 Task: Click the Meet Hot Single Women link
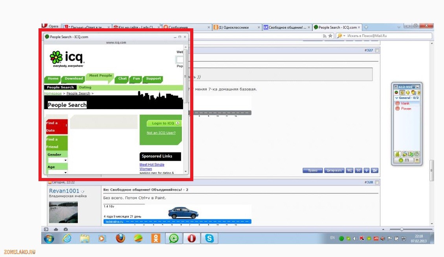point(152,167)
